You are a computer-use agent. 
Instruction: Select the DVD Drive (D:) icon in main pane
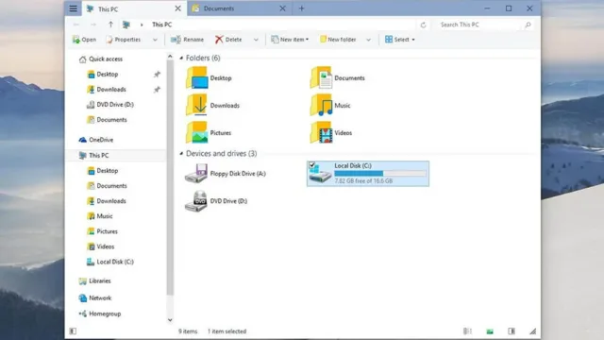click(x=196, y=201)
